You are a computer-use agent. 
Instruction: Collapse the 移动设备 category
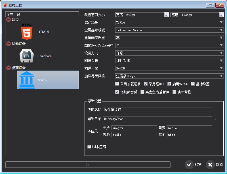coord(9,44)
